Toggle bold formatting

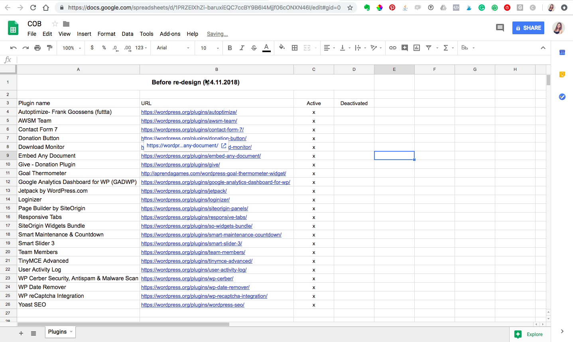pos(230,48)
